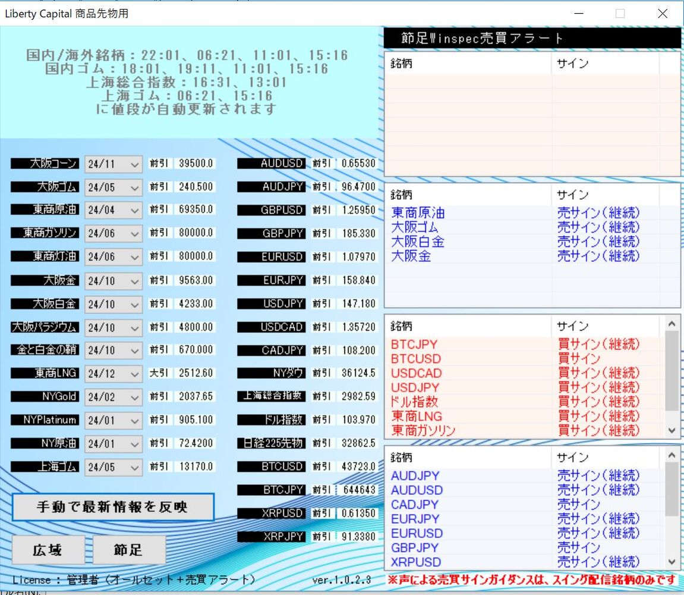684x595 pixels.
Task: Click 銘柄 column header of top alert list
Action: coord(468,63)
